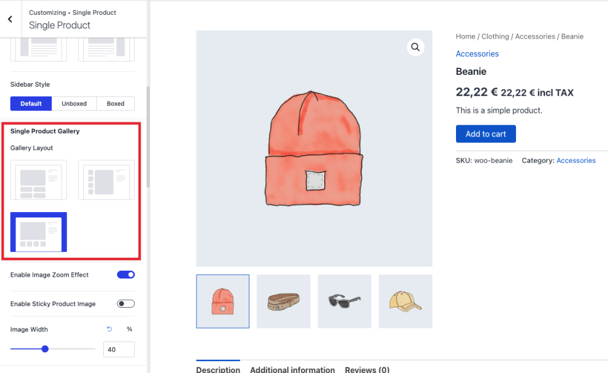Open the Additional information tab

[292, 369]
